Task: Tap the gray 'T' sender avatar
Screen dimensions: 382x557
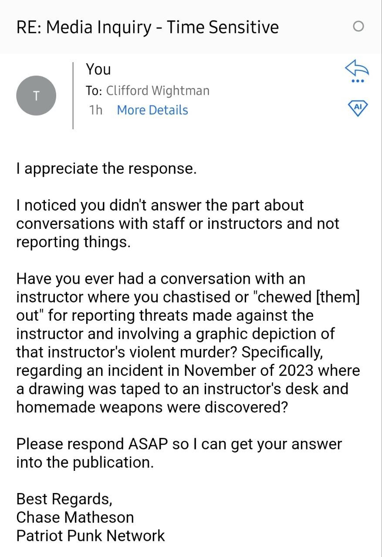Action: pyautogui.click(x=36, y=96)
